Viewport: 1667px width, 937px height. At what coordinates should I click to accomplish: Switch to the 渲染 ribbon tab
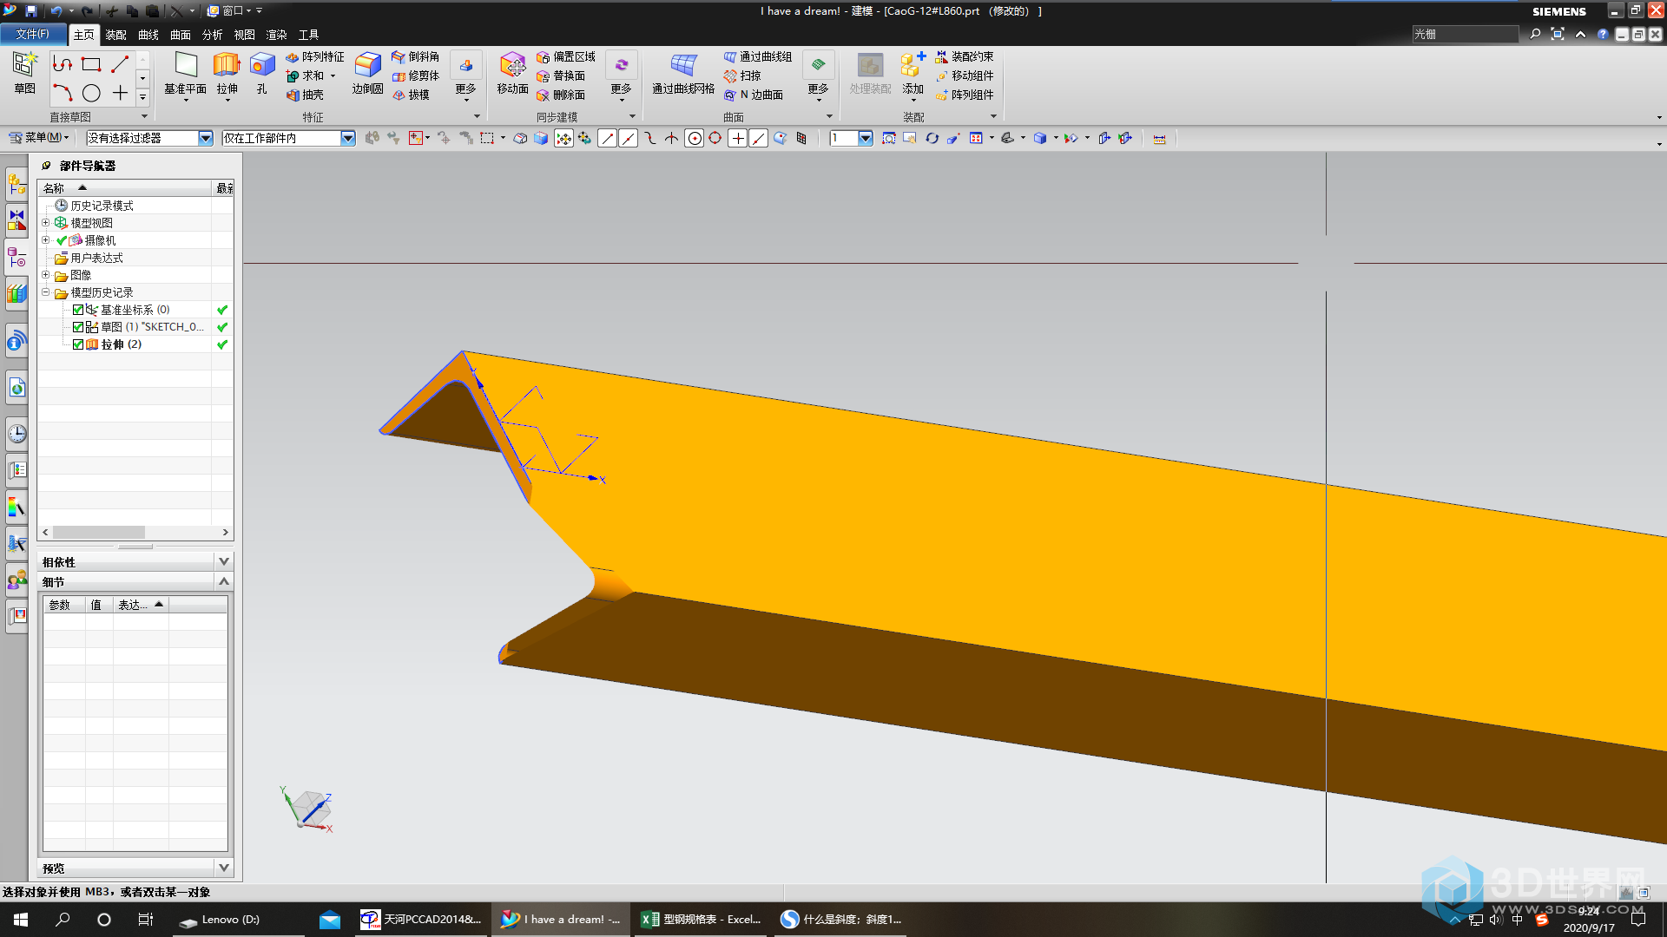(277, 35)
